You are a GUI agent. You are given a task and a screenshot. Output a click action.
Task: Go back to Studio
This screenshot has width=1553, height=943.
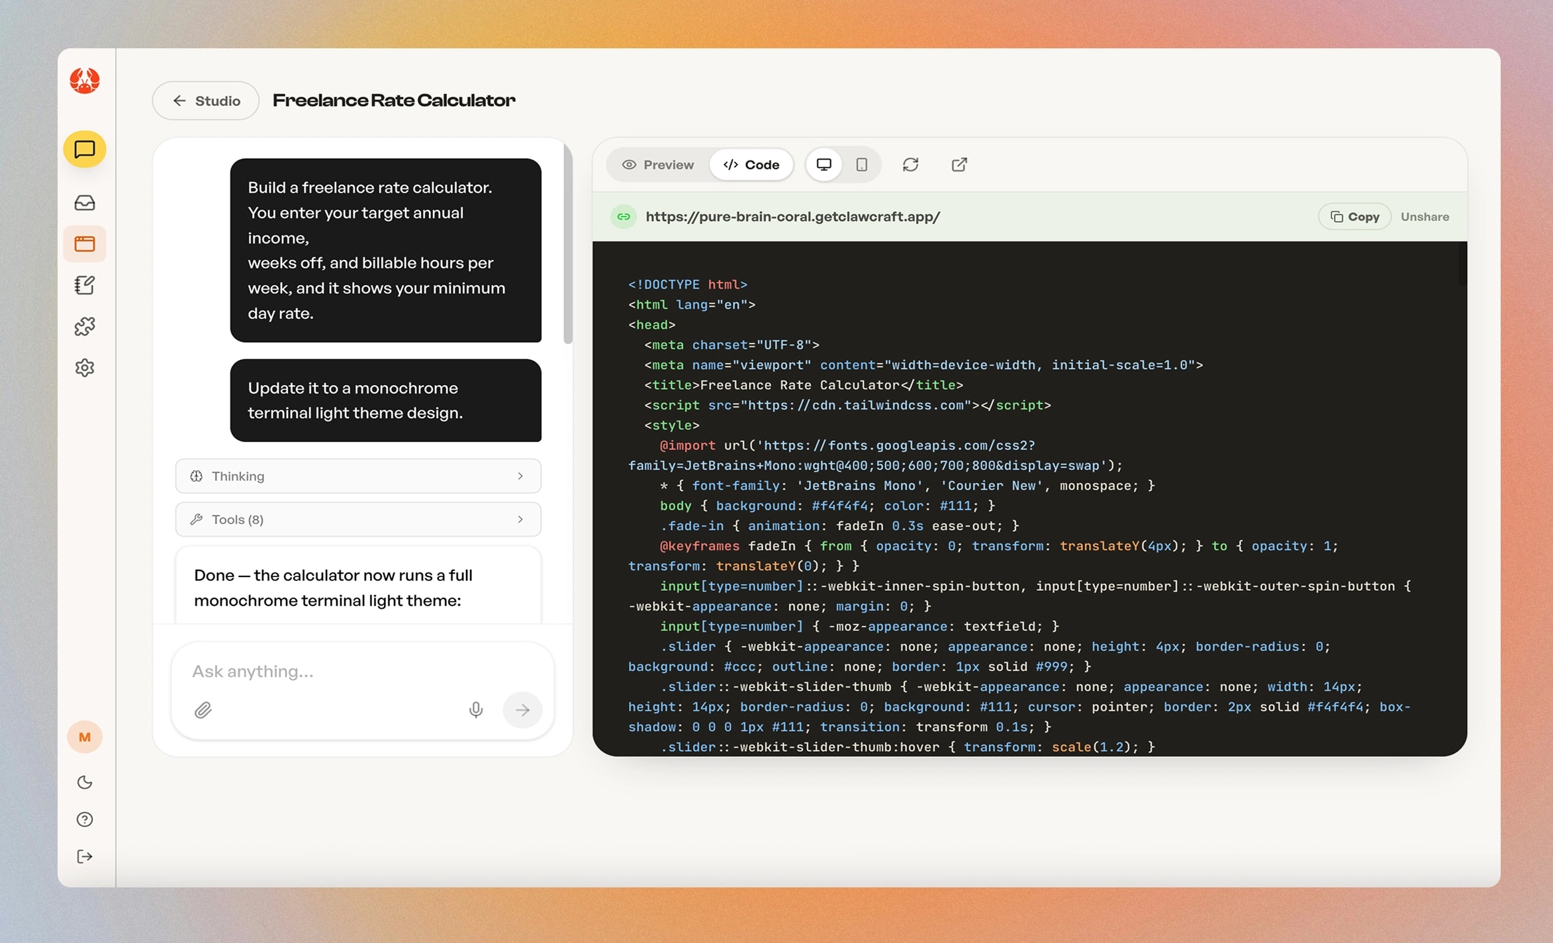click(x=206, y=101)
